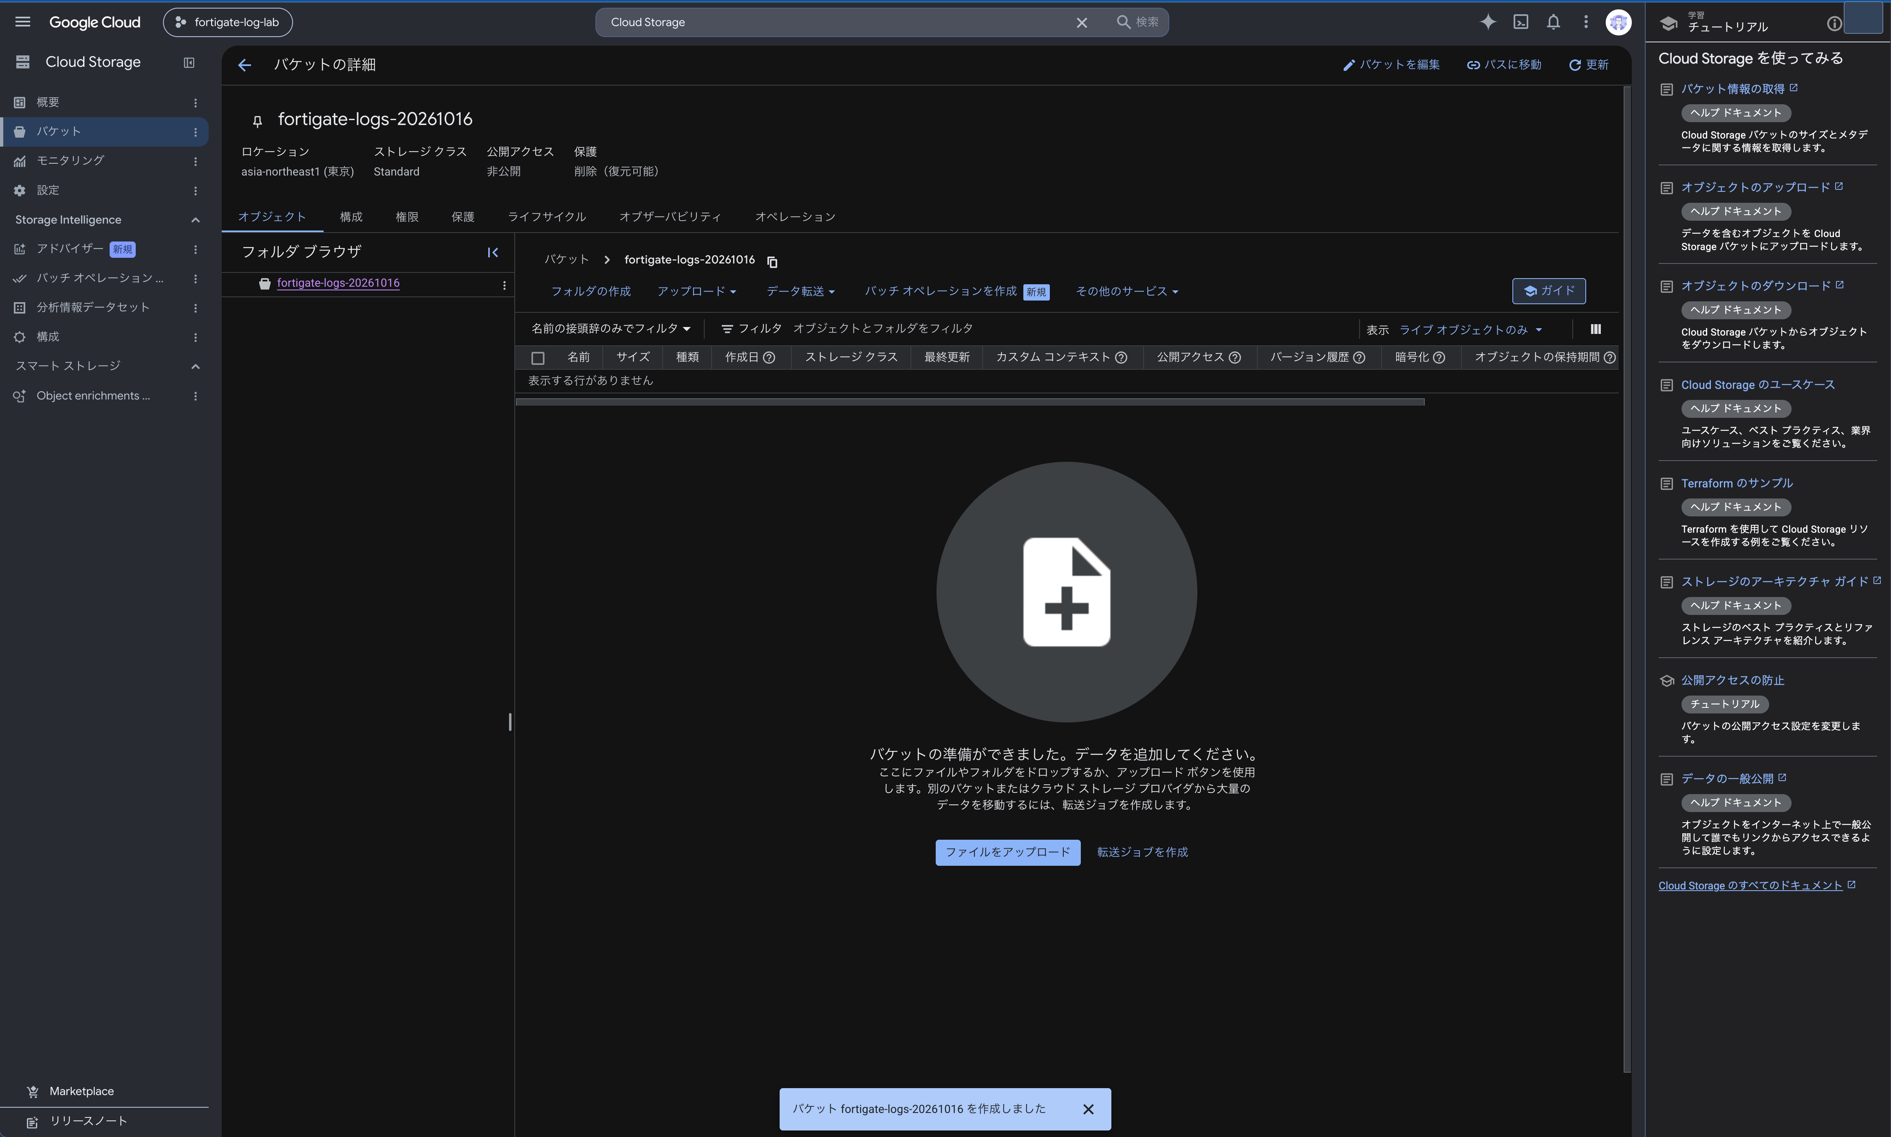
Task: Open Gemini assistant sparkle icon
Action: pyautogui.click(x=1488, y=22)
